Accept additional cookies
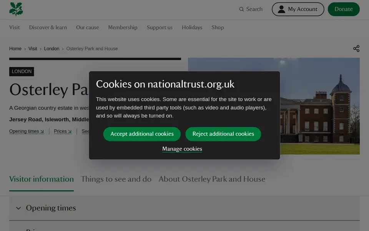 tap(142, 134)
